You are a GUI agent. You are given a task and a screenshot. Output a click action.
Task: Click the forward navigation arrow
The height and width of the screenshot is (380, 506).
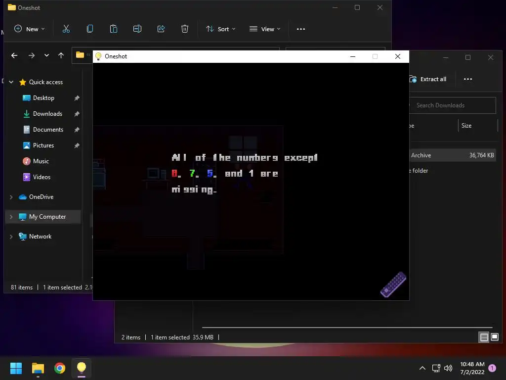click(31, 55)
